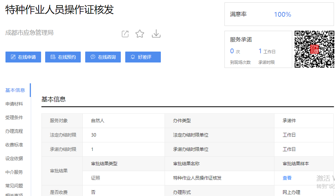Open 办理流程 in sidebar
The height and width of the screenshot is (196, 335).
(x=14, y=131)
